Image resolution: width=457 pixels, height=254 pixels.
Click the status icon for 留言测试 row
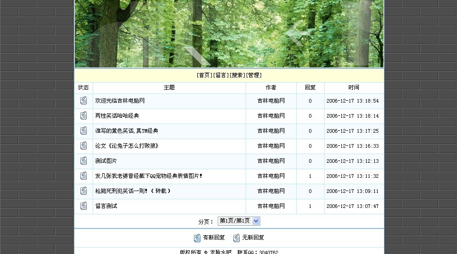pos(84,206)
